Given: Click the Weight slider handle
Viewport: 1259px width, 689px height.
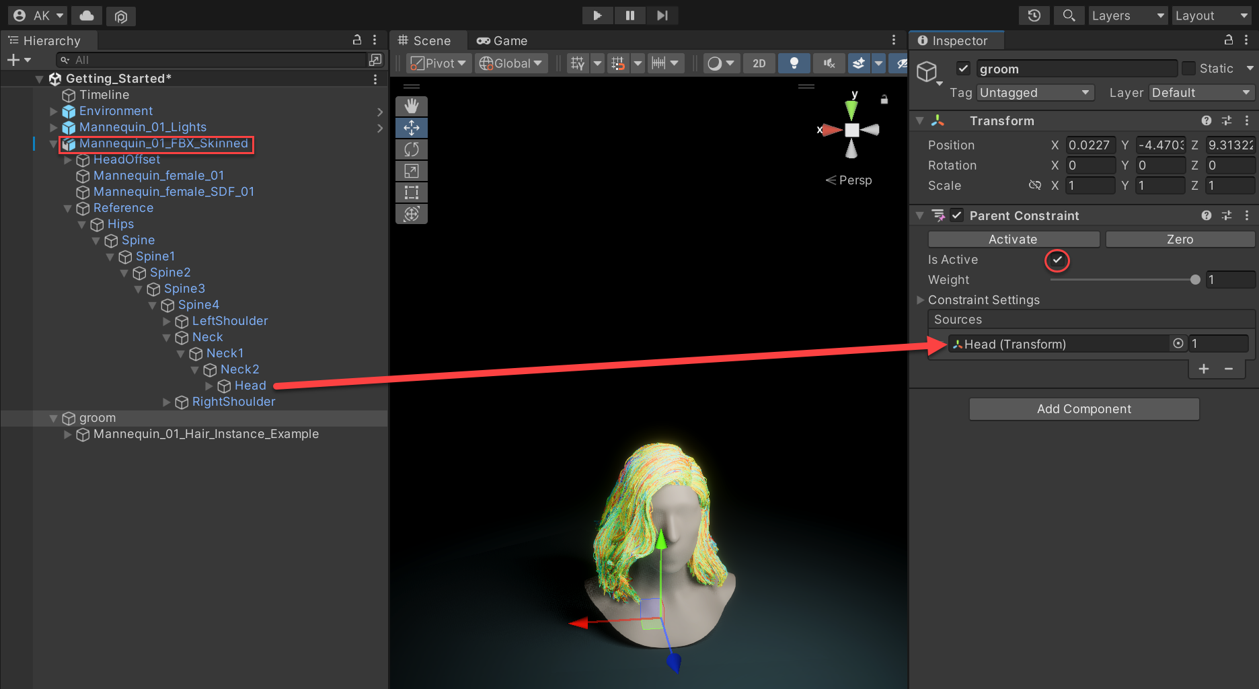Looking at the screenshot, I should [1195, 280].
